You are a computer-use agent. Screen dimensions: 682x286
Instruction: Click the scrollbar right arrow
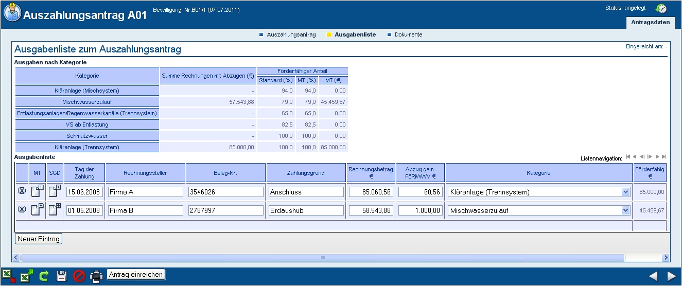point(666,257)
